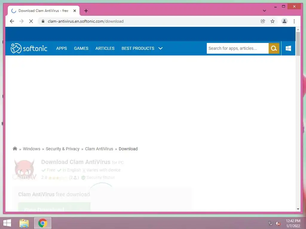Screen dimensions: 306x229
Task: Go back to the previous page
Action: click(12, 21)
